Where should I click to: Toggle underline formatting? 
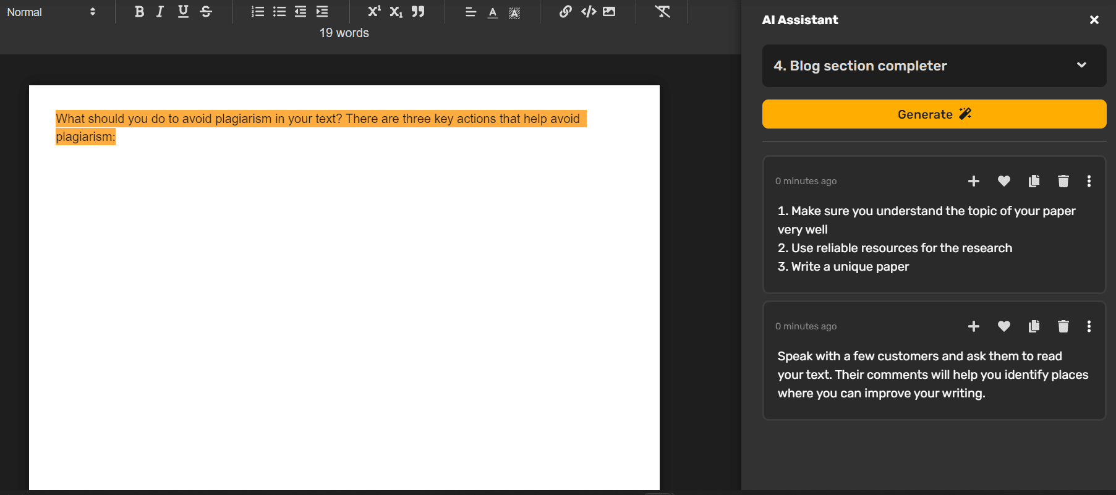click(183, 12)
